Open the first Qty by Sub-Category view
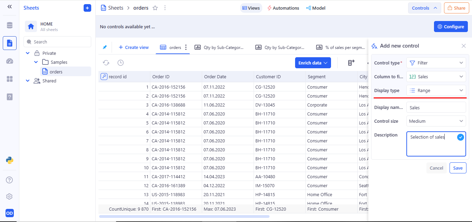Screen dimensions: 472x222 click(219, 47)
